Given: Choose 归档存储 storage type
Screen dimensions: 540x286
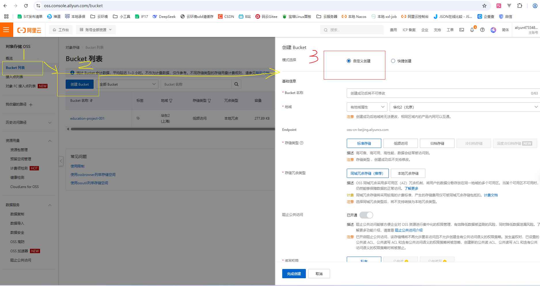Looking at the screenshot, I should click(437, 143).
